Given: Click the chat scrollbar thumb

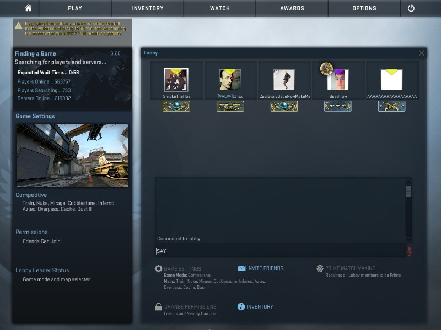Looking at the screenshot, I should coord(408,191).
